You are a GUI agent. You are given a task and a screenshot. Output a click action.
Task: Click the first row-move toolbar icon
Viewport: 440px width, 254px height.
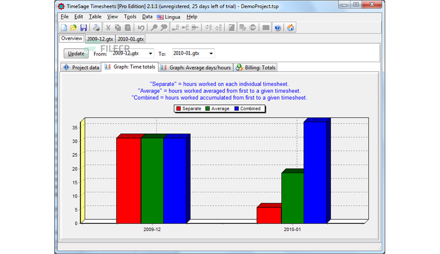(x=208, y=27)
